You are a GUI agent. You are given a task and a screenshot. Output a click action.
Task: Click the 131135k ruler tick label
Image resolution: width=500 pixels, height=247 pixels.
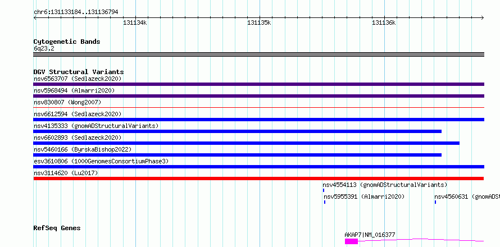click(x=259, y=22)
